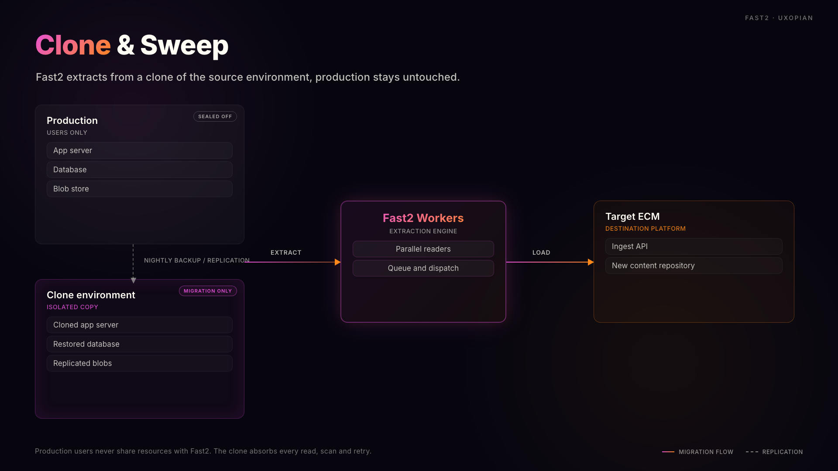Click the SEALED OFF badge on Production
The height and width of the screenshot is (471, 838).
click(215, 116)
